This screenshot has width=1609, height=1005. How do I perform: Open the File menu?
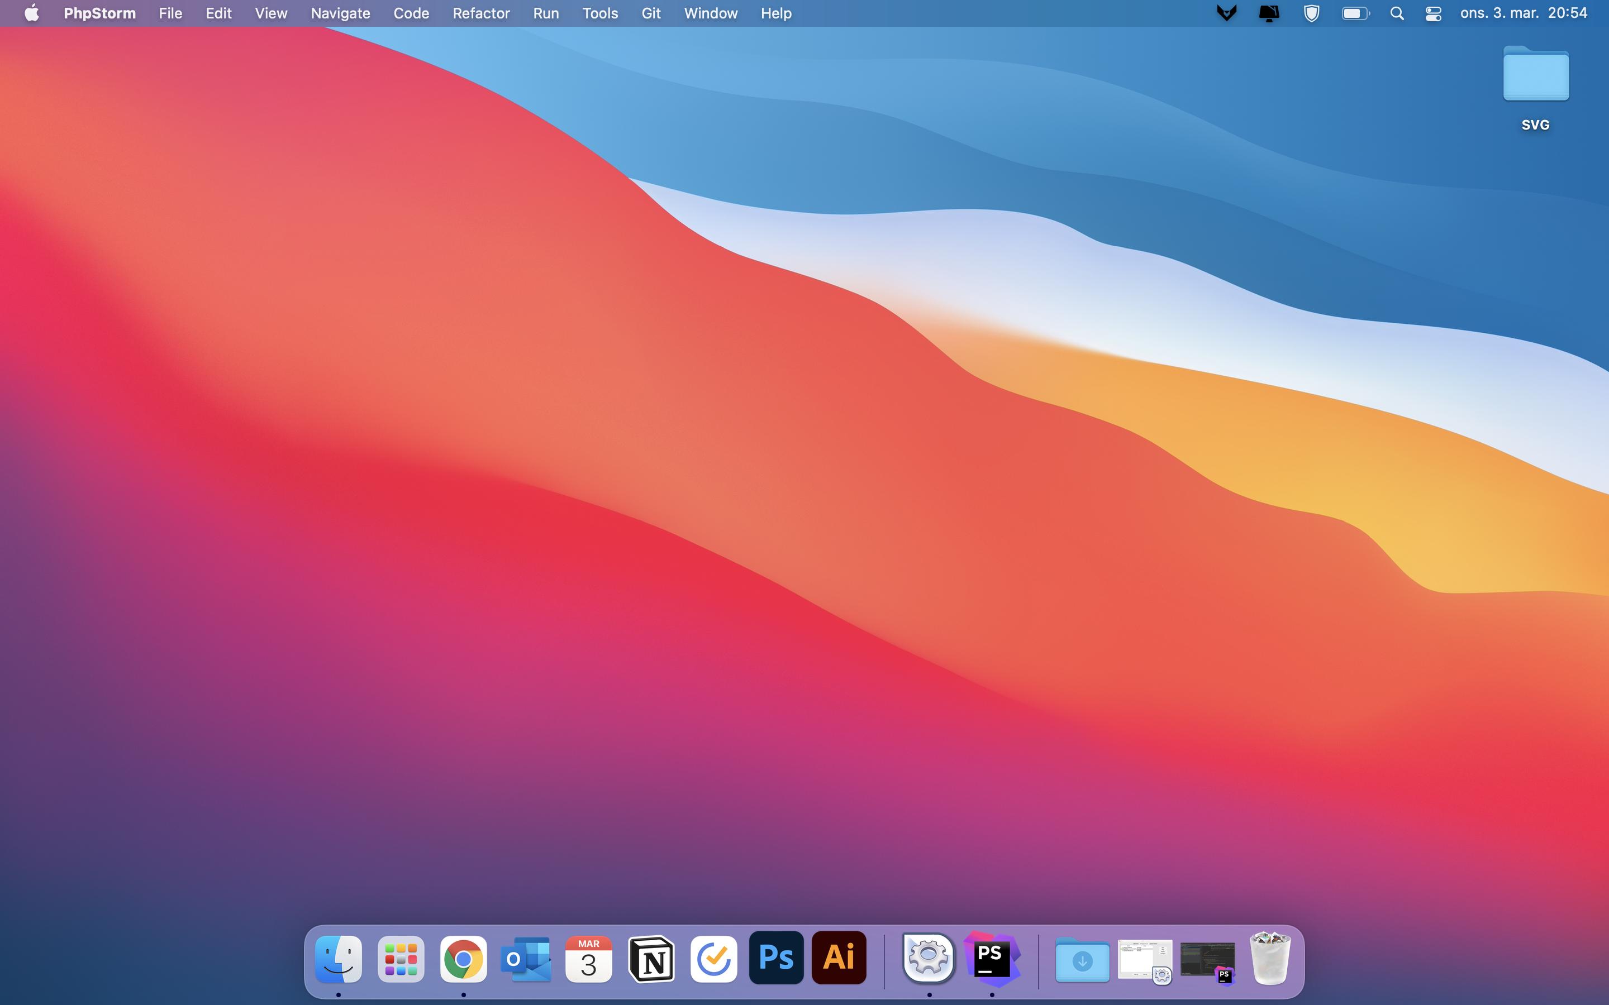(x=170, y=13)
